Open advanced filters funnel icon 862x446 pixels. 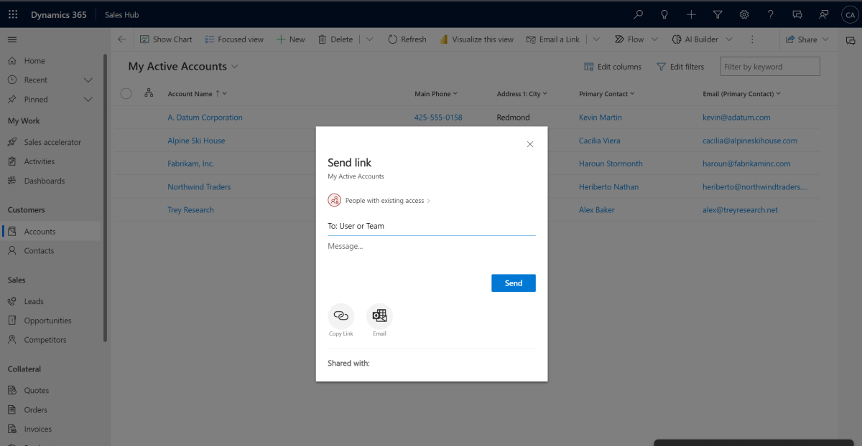[x=718, y=14]
